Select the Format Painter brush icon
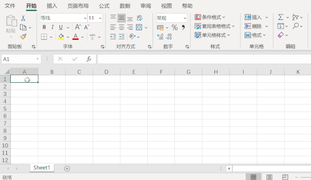This screenshot has width=311, height=180. [x=23, y=36]
